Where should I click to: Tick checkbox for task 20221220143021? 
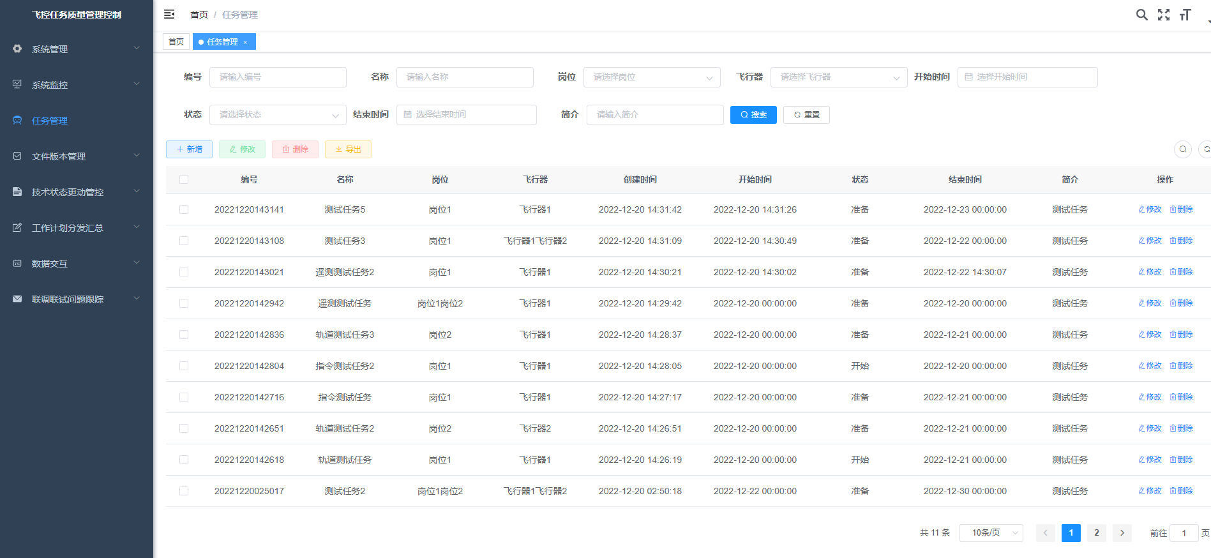(x=184, y=272)
